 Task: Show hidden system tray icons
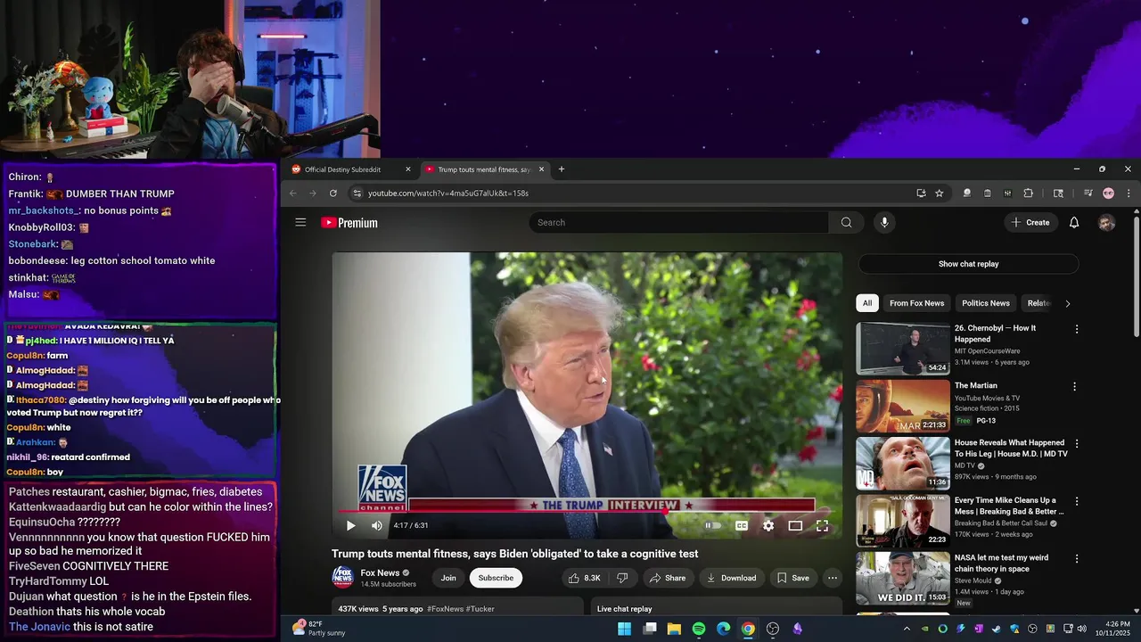[907, 629]
